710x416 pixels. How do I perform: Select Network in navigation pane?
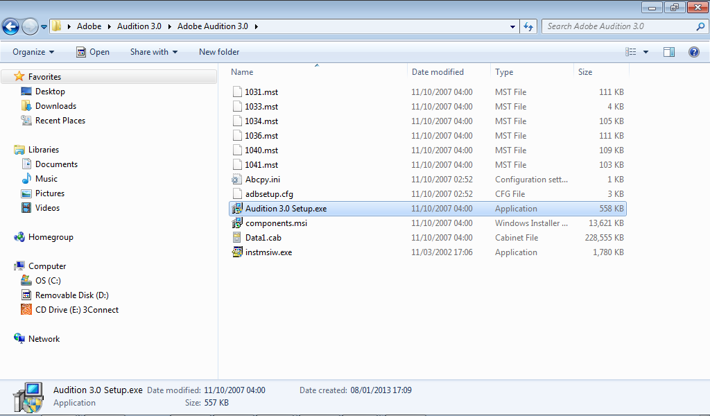click(x=44, y=339)
